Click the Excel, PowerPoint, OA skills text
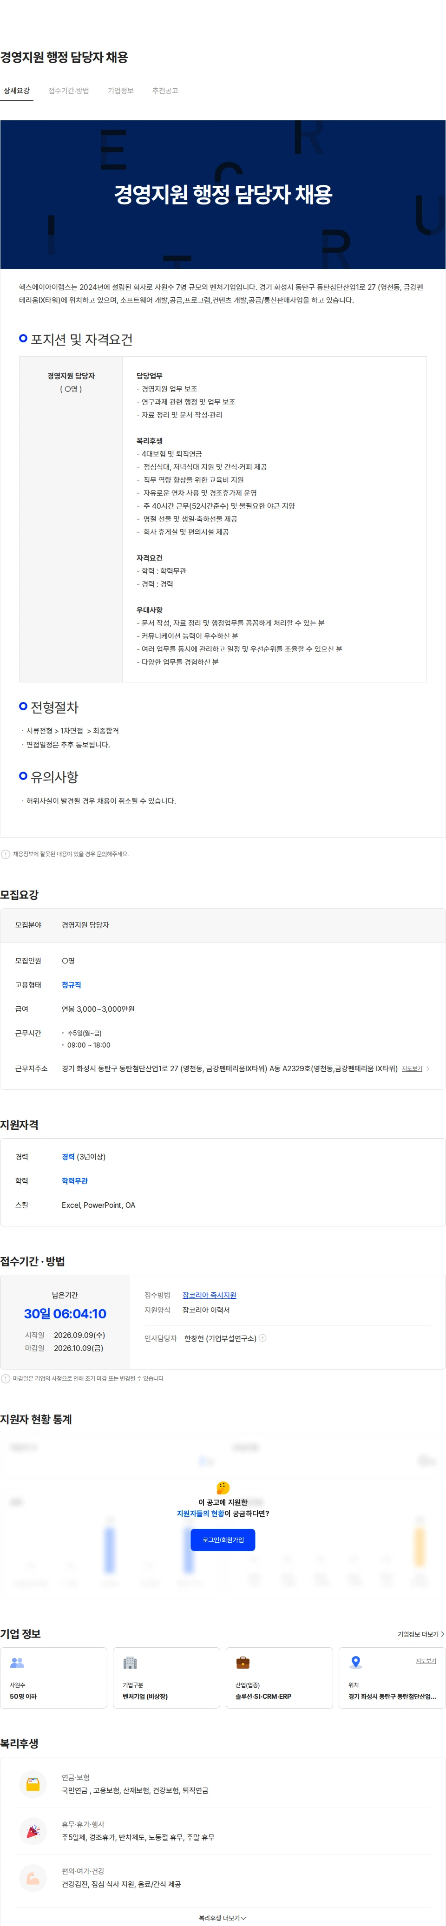The image size is (446, 1926). (98, 1205)
